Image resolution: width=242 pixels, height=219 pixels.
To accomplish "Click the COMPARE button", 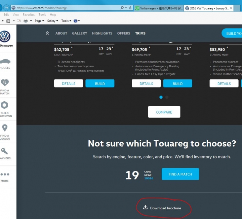I will (164, 112).
